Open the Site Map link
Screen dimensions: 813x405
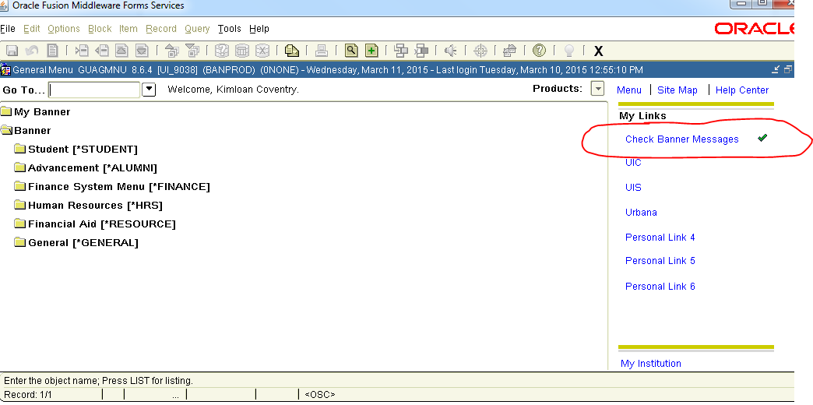(677, 90)
